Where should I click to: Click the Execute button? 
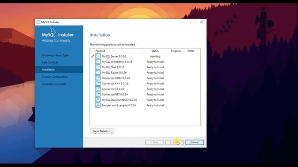click(174, 142)
